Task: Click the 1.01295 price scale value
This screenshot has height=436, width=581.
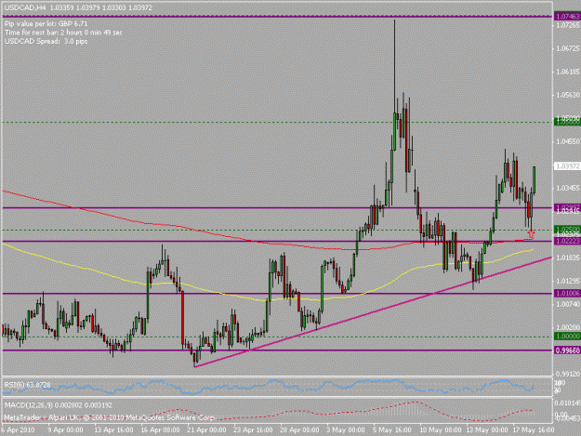Action: 568,281
